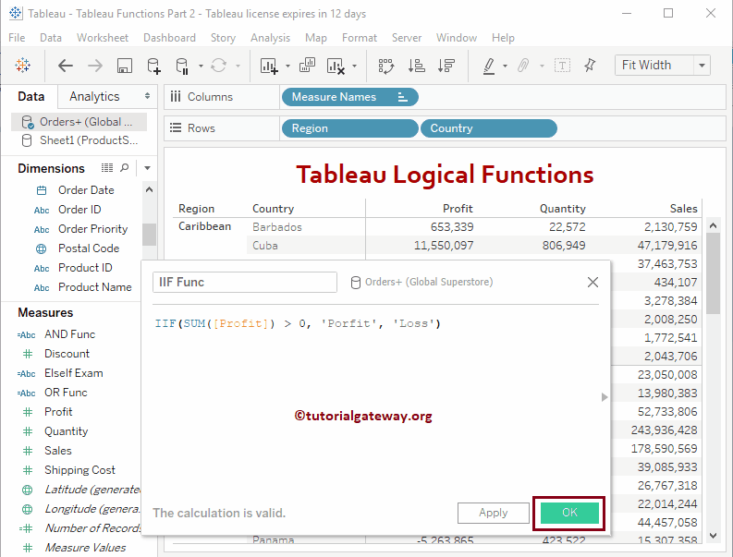
Task: Open the Analytics tab switch arrows
Action: click(x=147, y=96)
